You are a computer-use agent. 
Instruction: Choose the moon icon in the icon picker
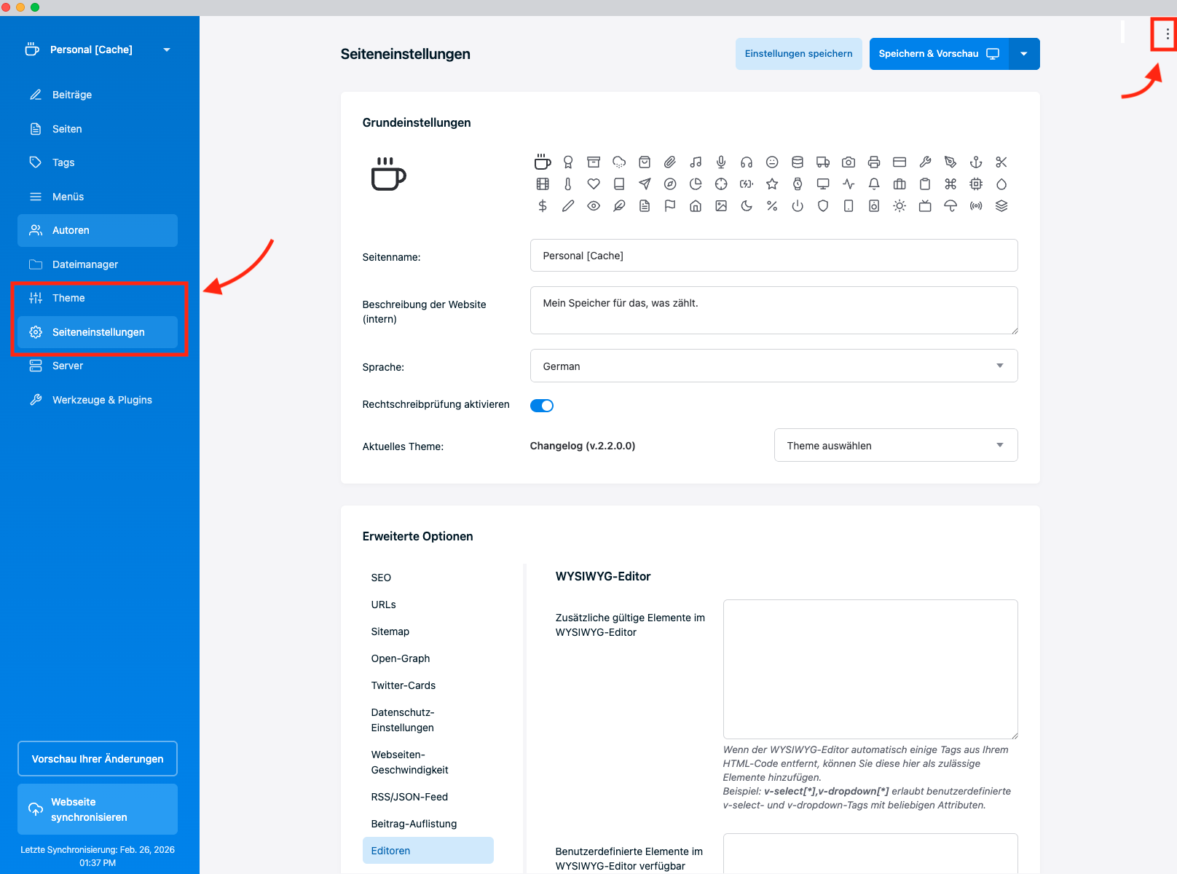747,206
